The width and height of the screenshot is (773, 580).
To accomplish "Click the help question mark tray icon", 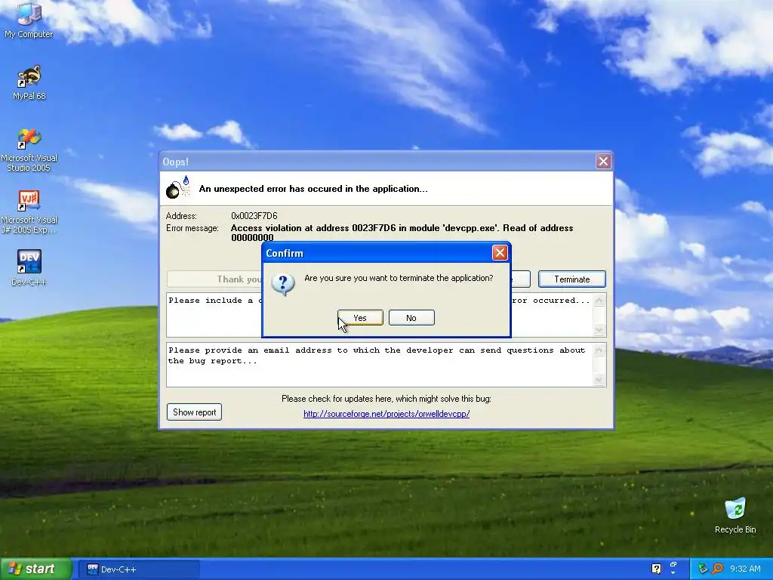I will click(x=656, y=569).
